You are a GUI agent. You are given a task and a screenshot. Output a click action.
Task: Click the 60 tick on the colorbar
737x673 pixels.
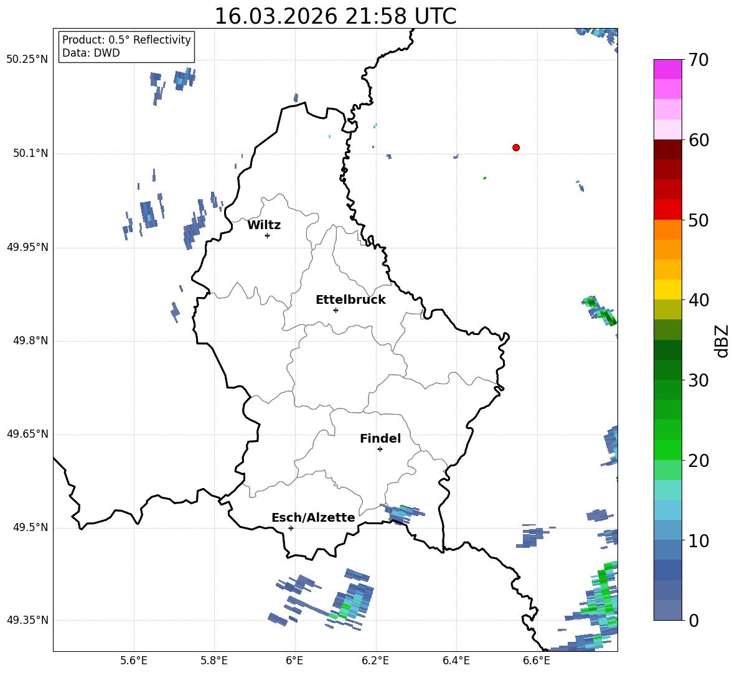[x=698, y=140]
